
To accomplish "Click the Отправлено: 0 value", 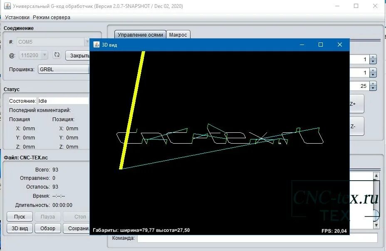I will pos(54,178).
